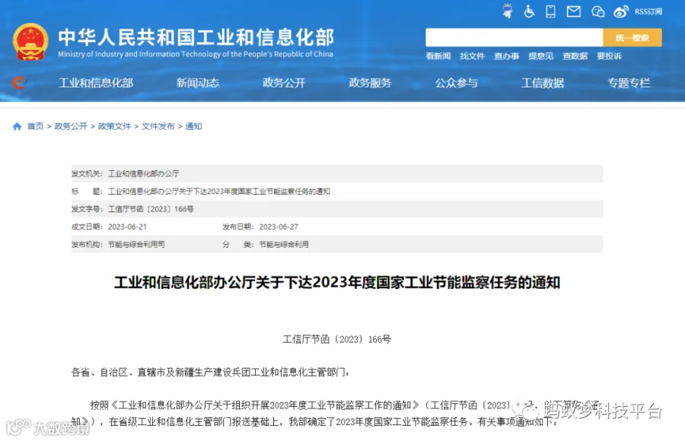The height and width of the screenshot is (441, 685).
Task: Open the 看新闻 quick link
Action: (438, 56)
